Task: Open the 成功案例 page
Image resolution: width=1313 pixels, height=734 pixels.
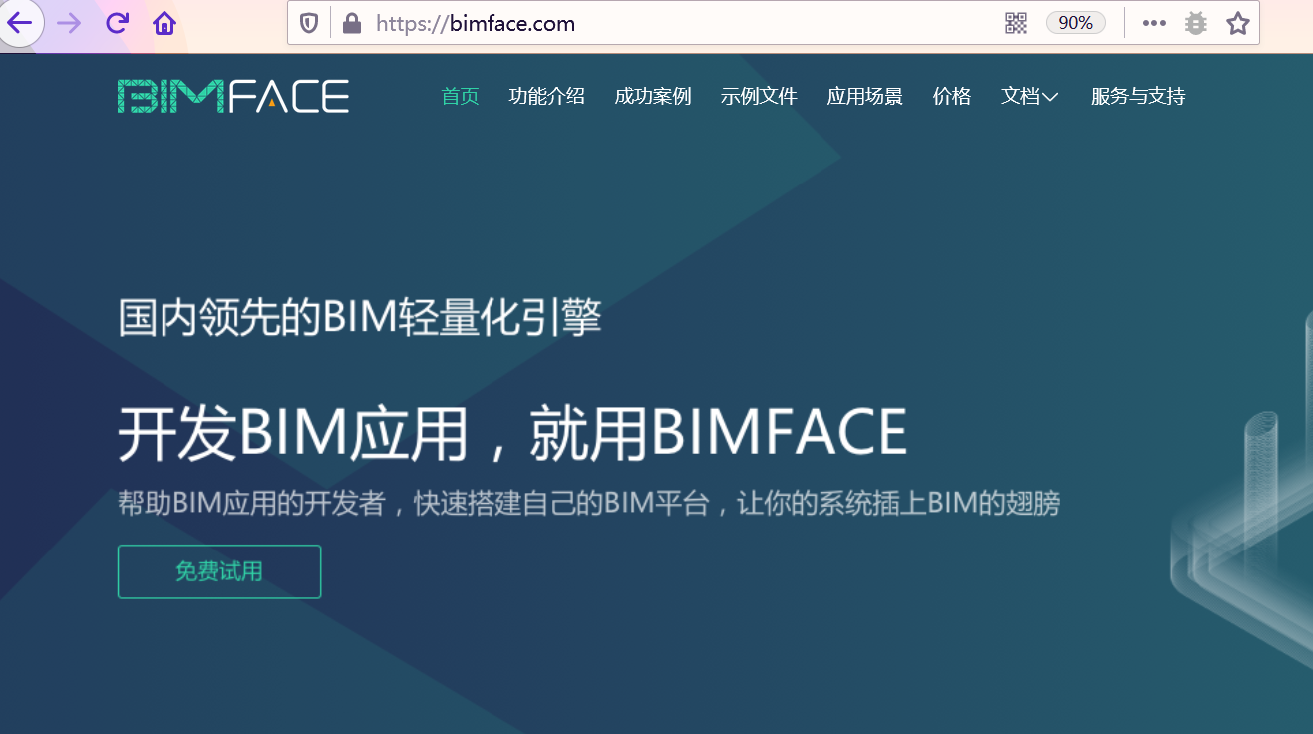Action: (653, 96)
